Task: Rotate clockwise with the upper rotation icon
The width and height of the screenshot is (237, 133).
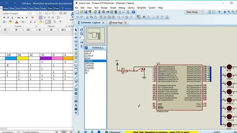Action: pyautogui.click(x=81, y=30)
